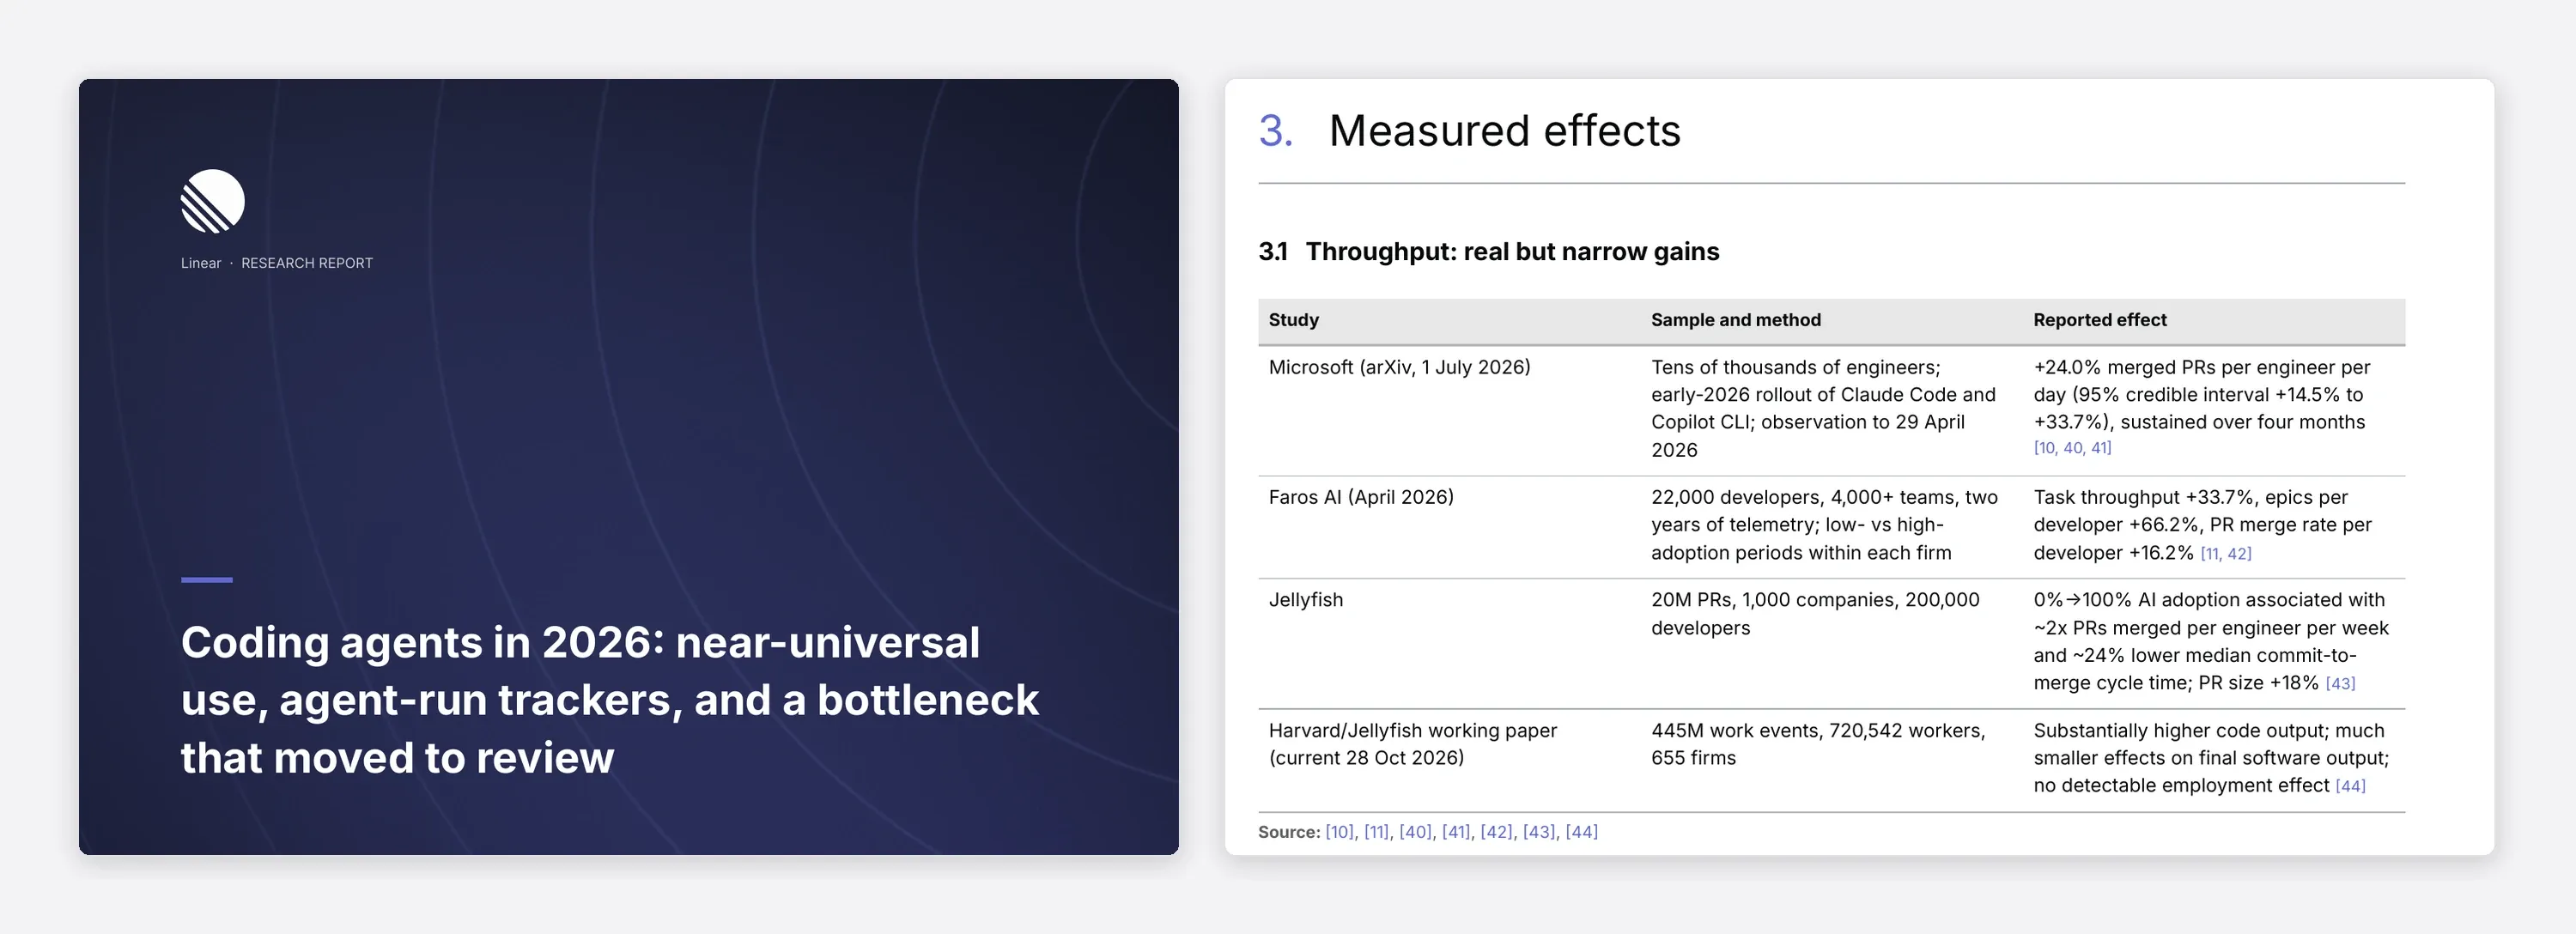Click the cover title starting 'Coding agents in 2026'
Viewport: 2576px width, 934px height.
coord(610,700)
